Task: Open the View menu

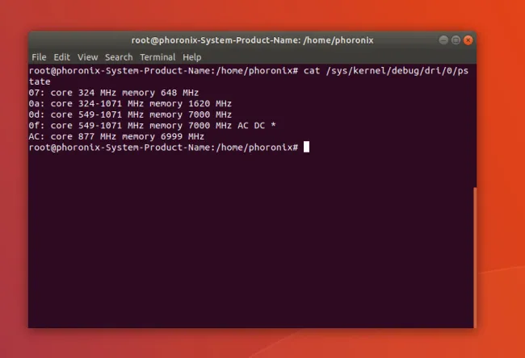Action: pyautogui.click(x=88, y=57)
